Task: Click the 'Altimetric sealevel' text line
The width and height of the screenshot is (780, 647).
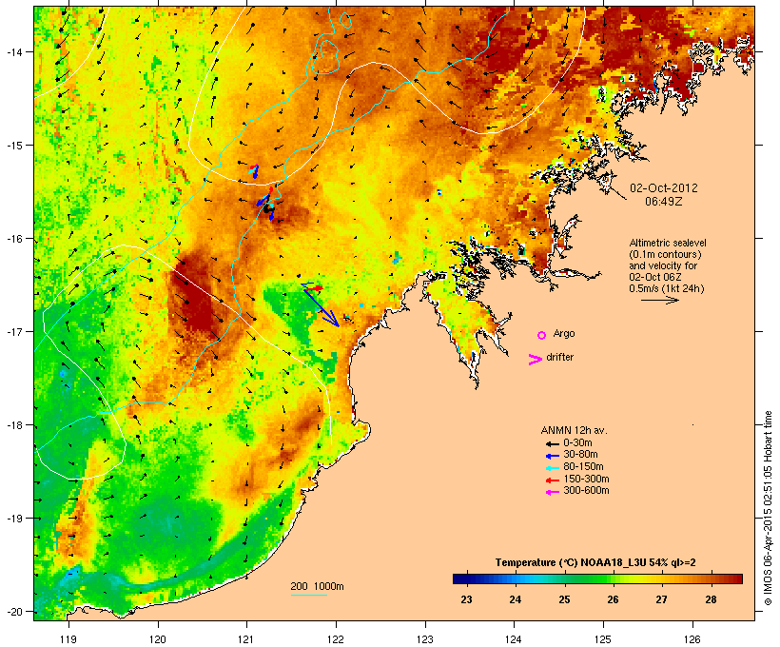Action: pos(668,243)
